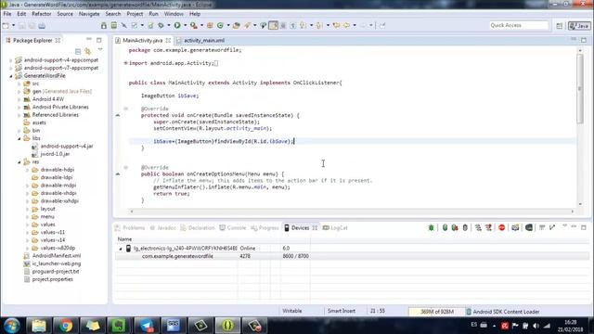Click the Dump HPROF file icon

pyautogui.click(x=455, y=227)
